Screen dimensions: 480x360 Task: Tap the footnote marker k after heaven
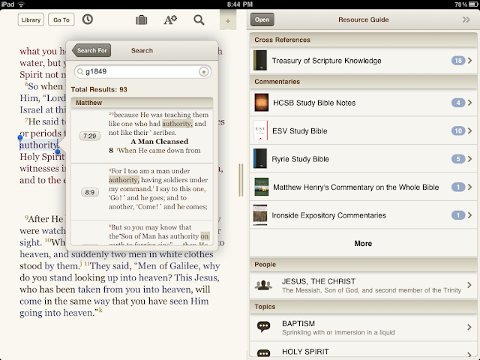(100, 310)
